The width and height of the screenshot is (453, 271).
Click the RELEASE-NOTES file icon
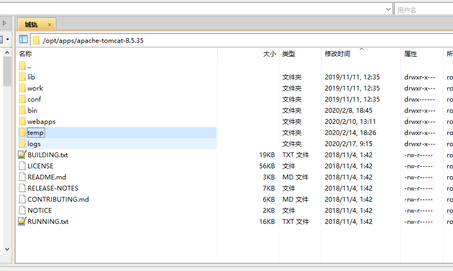(22, 188)
